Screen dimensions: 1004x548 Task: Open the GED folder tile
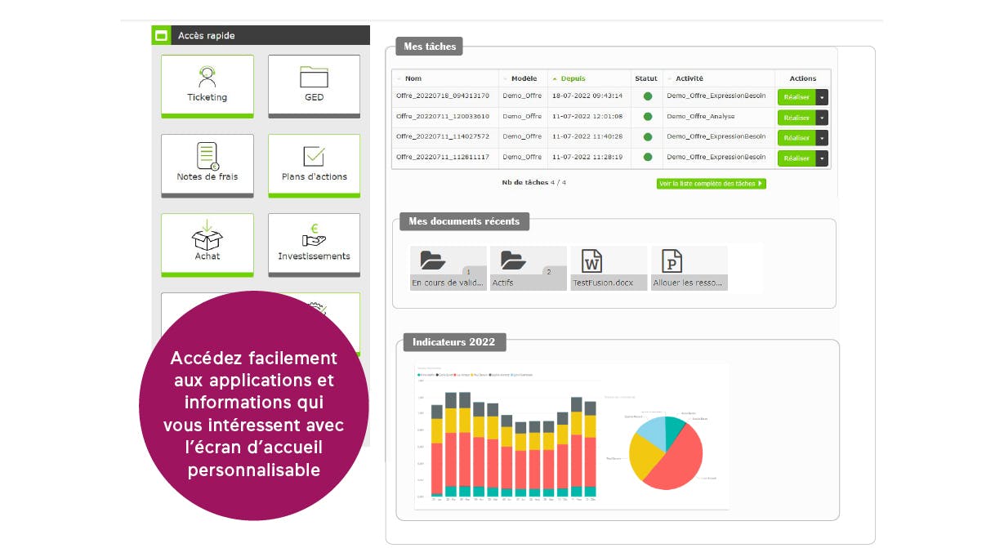(314, 87)
